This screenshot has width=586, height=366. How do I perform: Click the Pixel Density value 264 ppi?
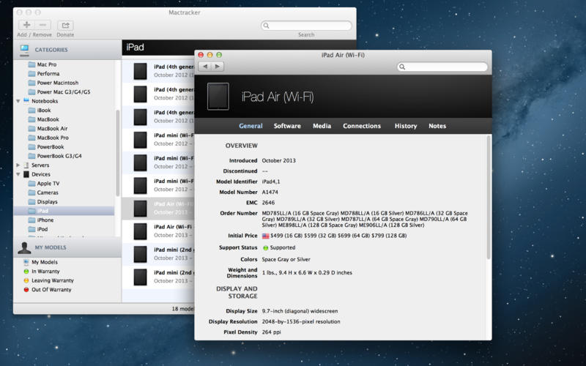271,332
